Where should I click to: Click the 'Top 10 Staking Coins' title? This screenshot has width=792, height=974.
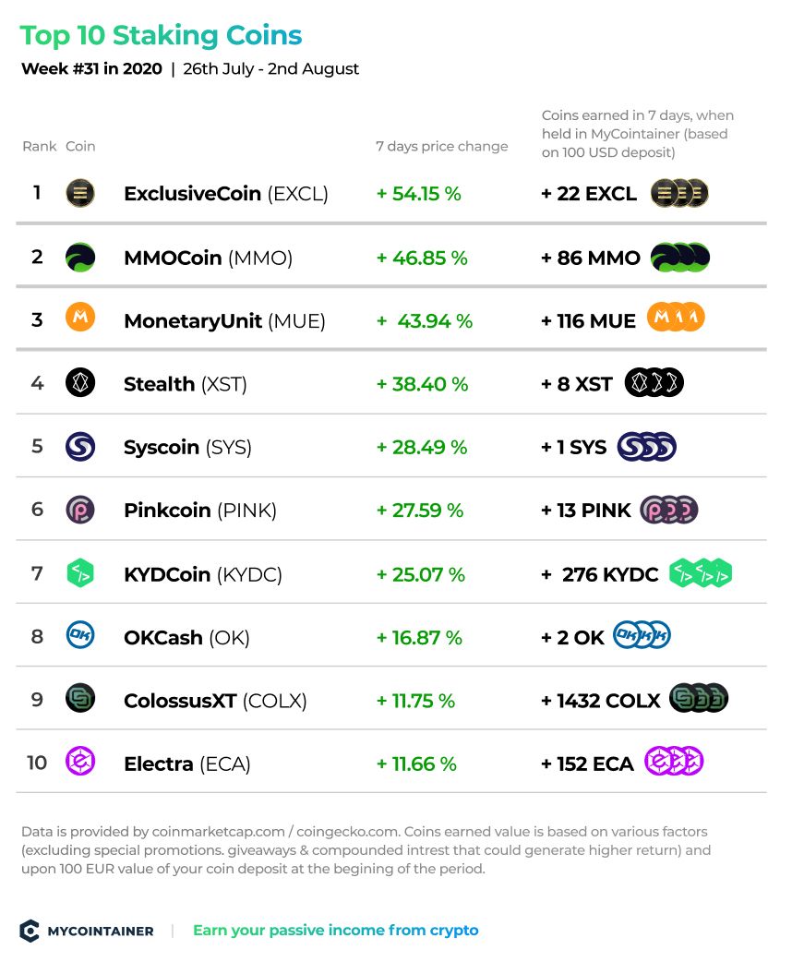(x=161, y=35)
